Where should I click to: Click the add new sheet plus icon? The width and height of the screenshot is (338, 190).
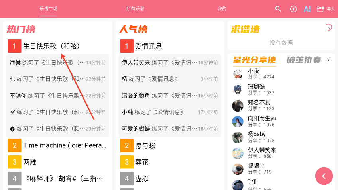293,9
